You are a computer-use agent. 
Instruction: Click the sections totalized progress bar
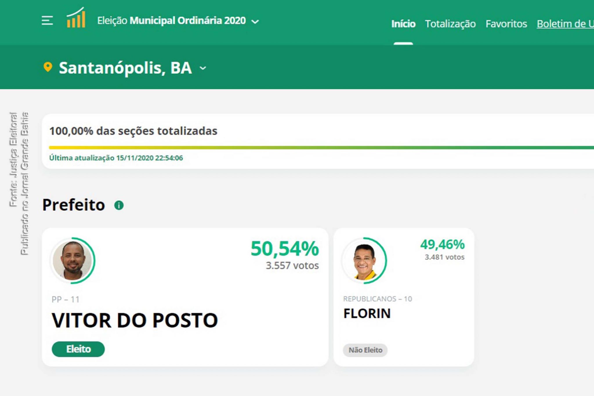(290, 147)
